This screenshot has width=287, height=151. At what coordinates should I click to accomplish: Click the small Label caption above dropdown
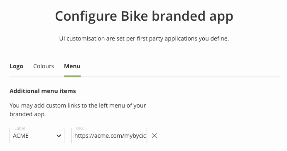tap(20, 128)
